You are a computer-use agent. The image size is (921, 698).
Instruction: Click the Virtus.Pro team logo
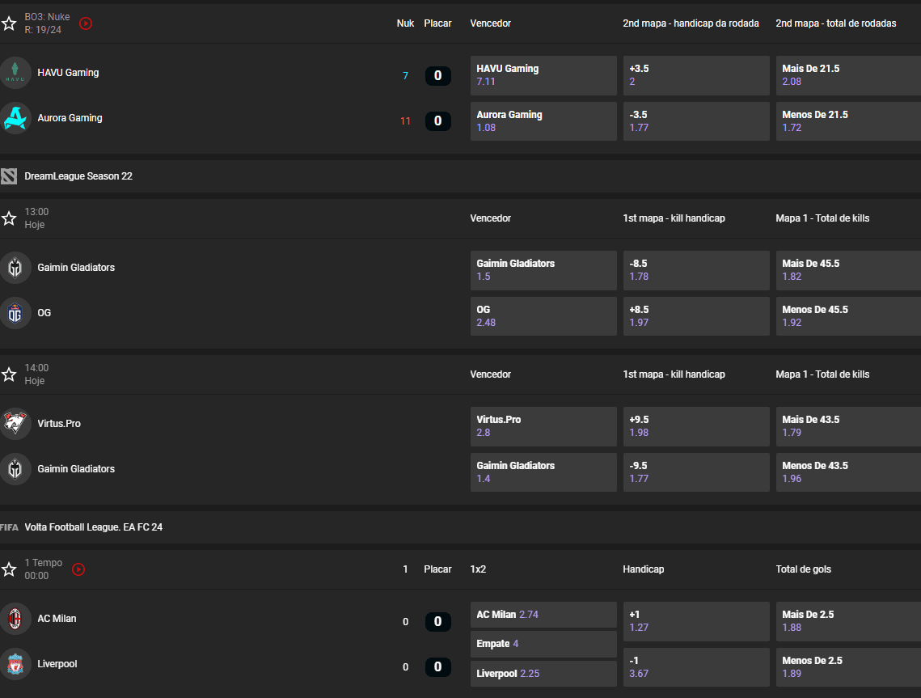16,423
